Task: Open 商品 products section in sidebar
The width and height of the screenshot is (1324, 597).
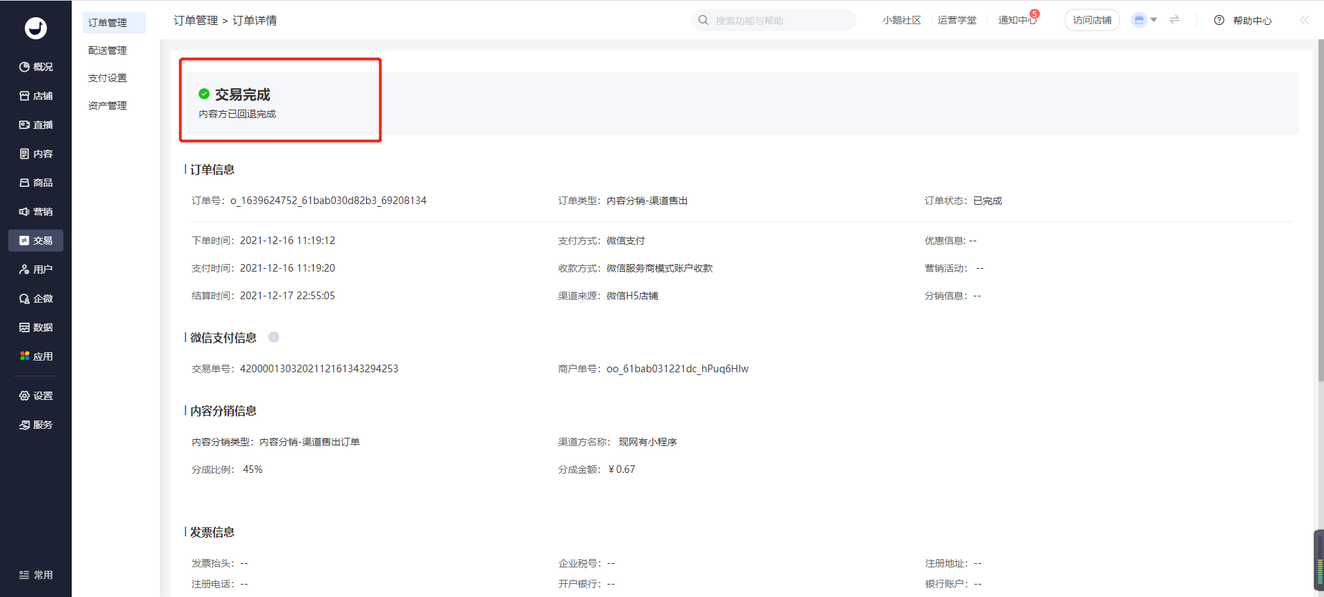Action: (x=36, y=183)
